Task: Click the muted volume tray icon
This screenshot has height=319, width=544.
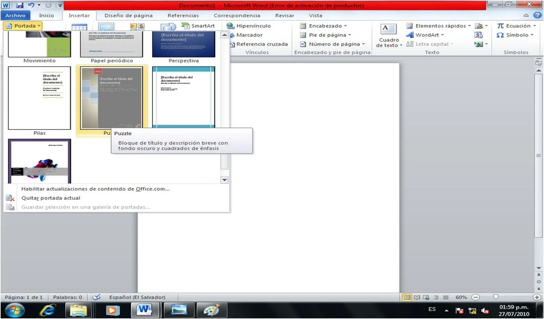Action: pyautogui.click(x=485, y=311)
